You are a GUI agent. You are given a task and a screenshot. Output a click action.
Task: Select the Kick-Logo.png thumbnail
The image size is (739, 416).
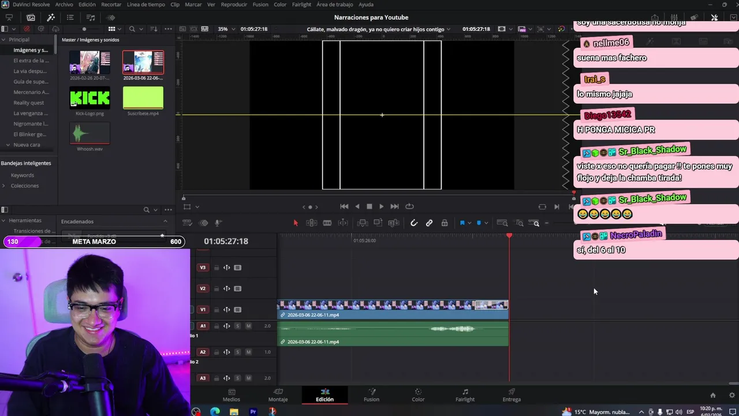click(89, 98)
